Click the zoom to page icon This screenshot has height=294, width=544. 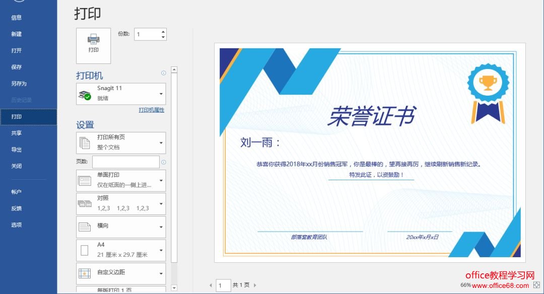point(537,284)
